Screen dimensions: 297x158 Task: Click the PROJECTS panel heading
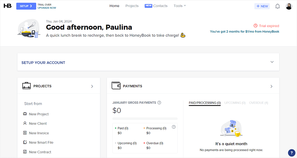(42, 86)
